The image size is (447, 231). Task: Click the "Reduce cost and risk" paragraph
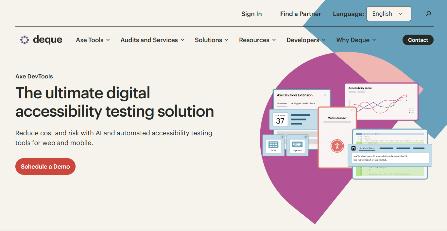point(114,138)
